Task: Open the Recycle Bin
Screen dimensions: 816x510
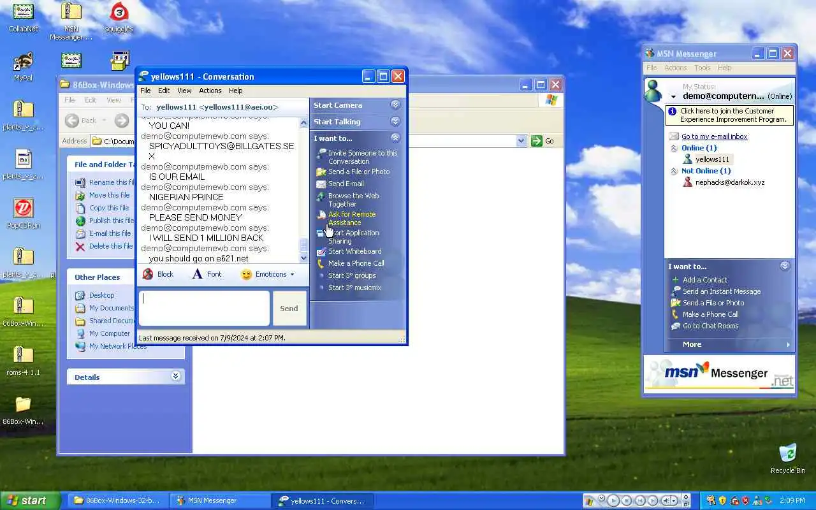Action: pos(788,459)
